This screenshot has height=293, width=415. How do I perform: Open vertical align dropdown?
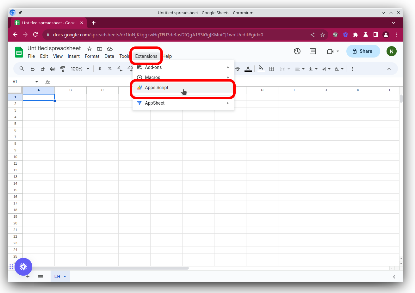coord(313,69)
